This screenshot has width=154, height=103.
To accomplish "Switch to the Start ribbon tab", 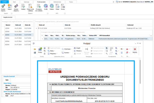I will 14,2.
